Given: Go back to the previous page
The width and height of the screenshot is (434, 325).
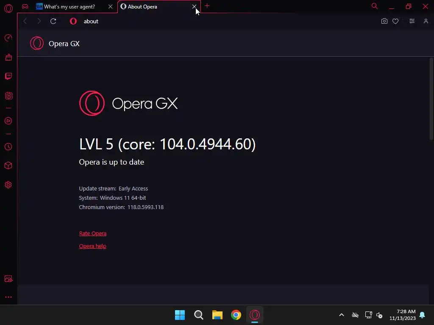Looking at the screenshot, I should point(25,21).
